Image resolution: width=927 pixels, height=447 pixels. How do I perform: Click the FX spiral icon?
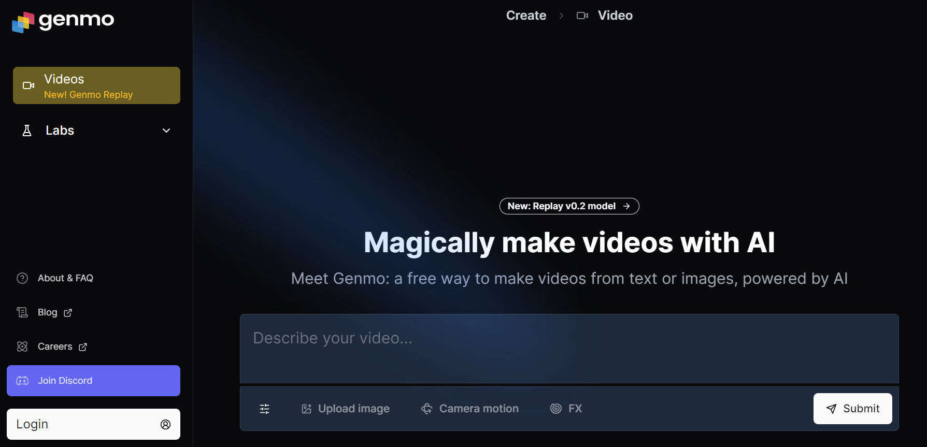555,409
